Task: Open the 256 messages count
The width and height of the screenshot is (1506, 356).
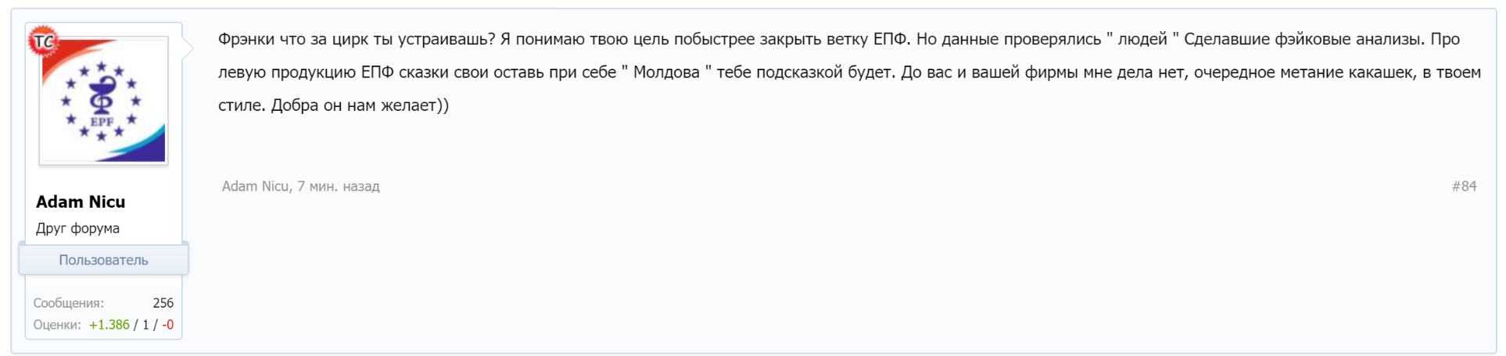Action: [163, 303]
